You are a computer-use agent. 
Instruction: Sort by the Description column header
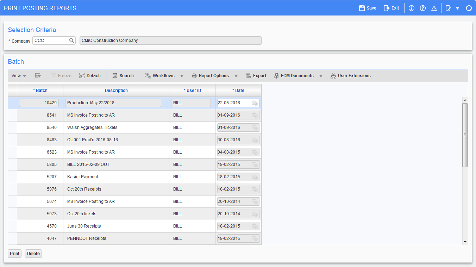click(x=116, y=91)
